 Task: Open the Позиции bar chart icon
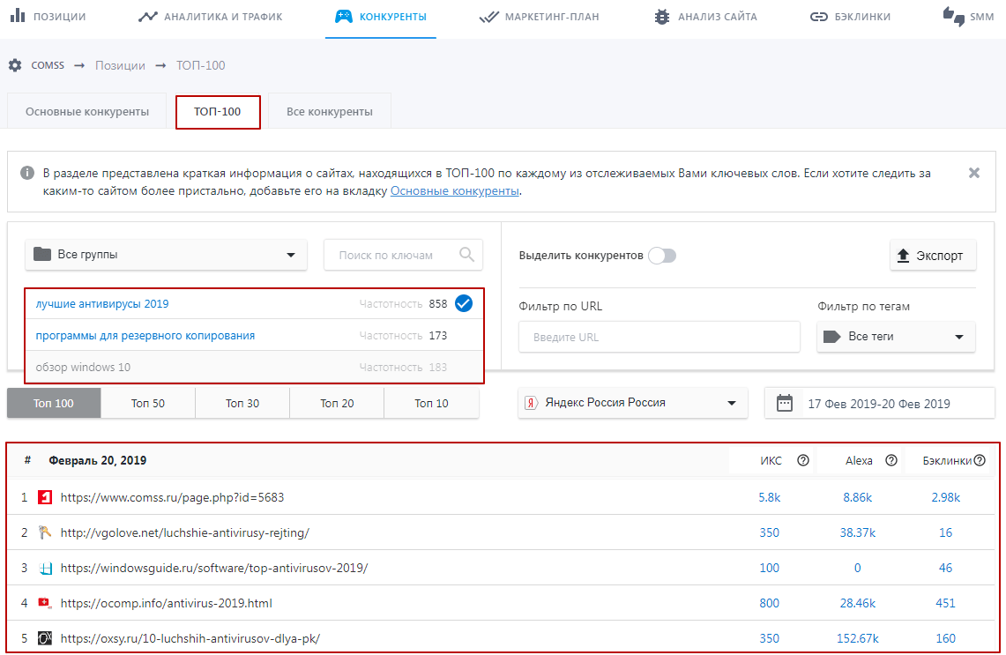(18, 15)
